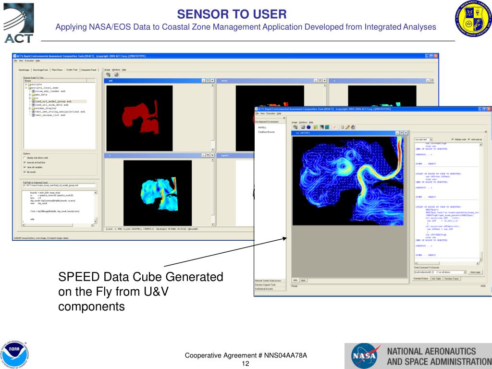Toggle 'display only demo code' checkbox

click(x=25, y=158)
